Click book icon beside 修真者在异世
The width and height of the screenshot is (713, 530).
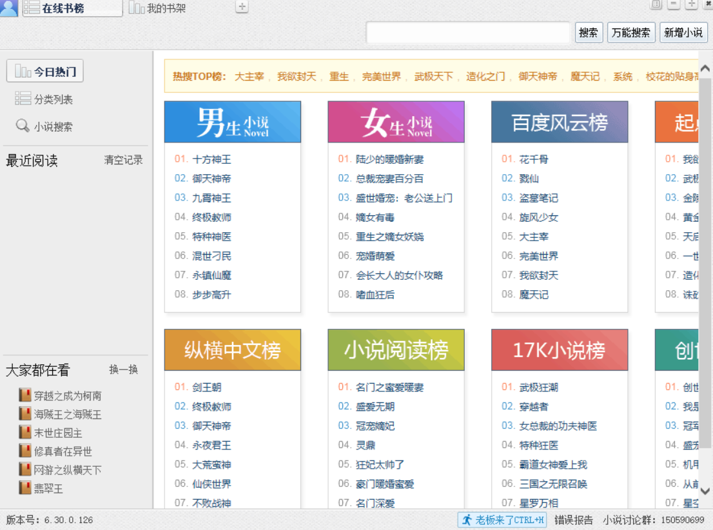click(x=25, y=451)
